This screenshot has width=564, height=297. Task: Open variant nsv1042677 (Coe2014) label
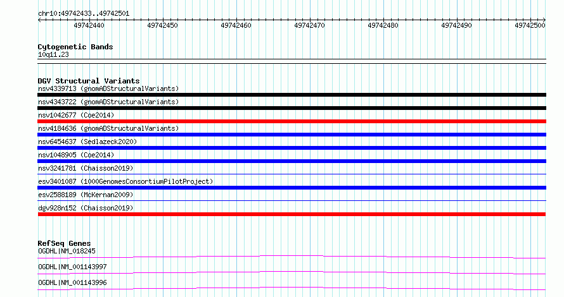point(76,115)
